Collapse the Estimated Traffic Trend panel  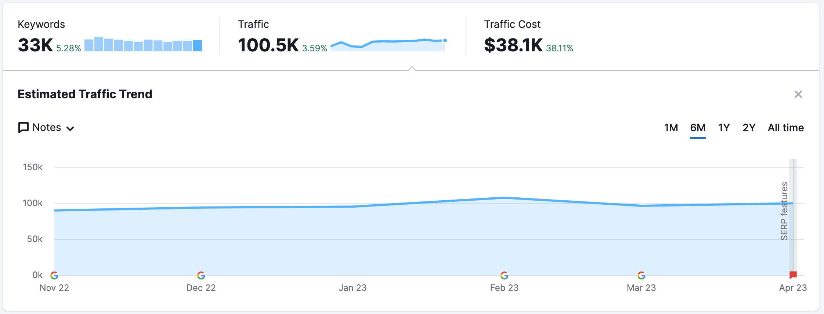point(799,94)
